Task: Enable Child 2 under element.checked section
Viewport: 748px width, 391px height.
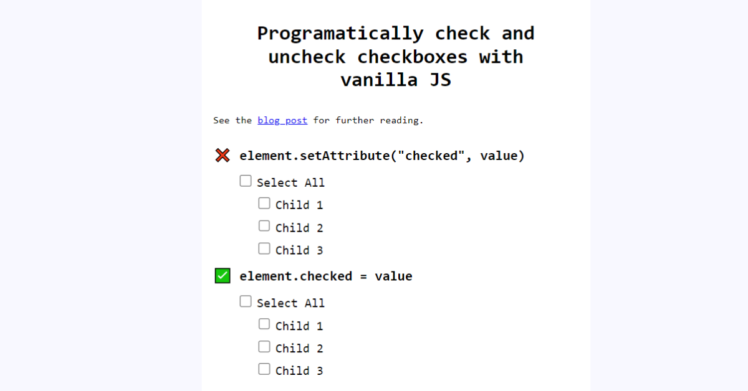Action: click(264, 347)
